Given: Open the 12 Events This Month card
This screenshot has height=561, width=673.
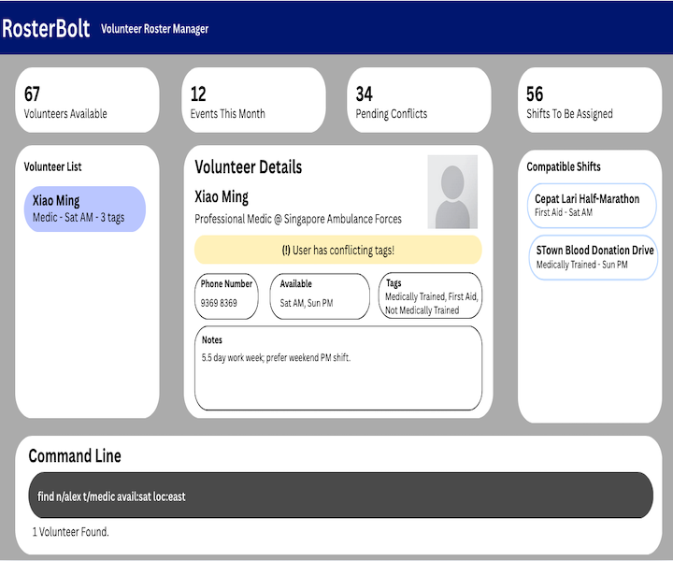Looking at the screenshot, I should [253, 100].
